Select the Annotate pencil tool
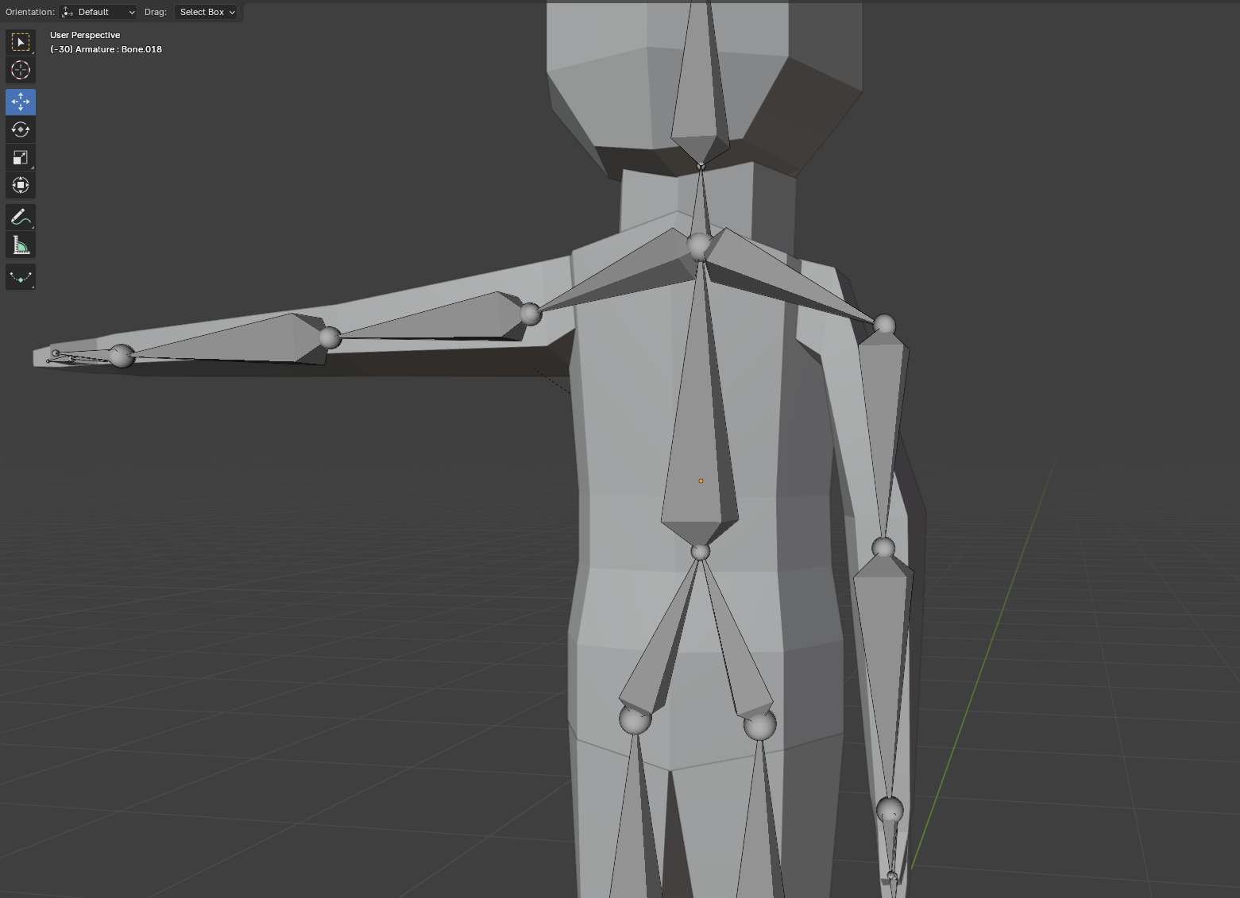 (x=21, y=217)
